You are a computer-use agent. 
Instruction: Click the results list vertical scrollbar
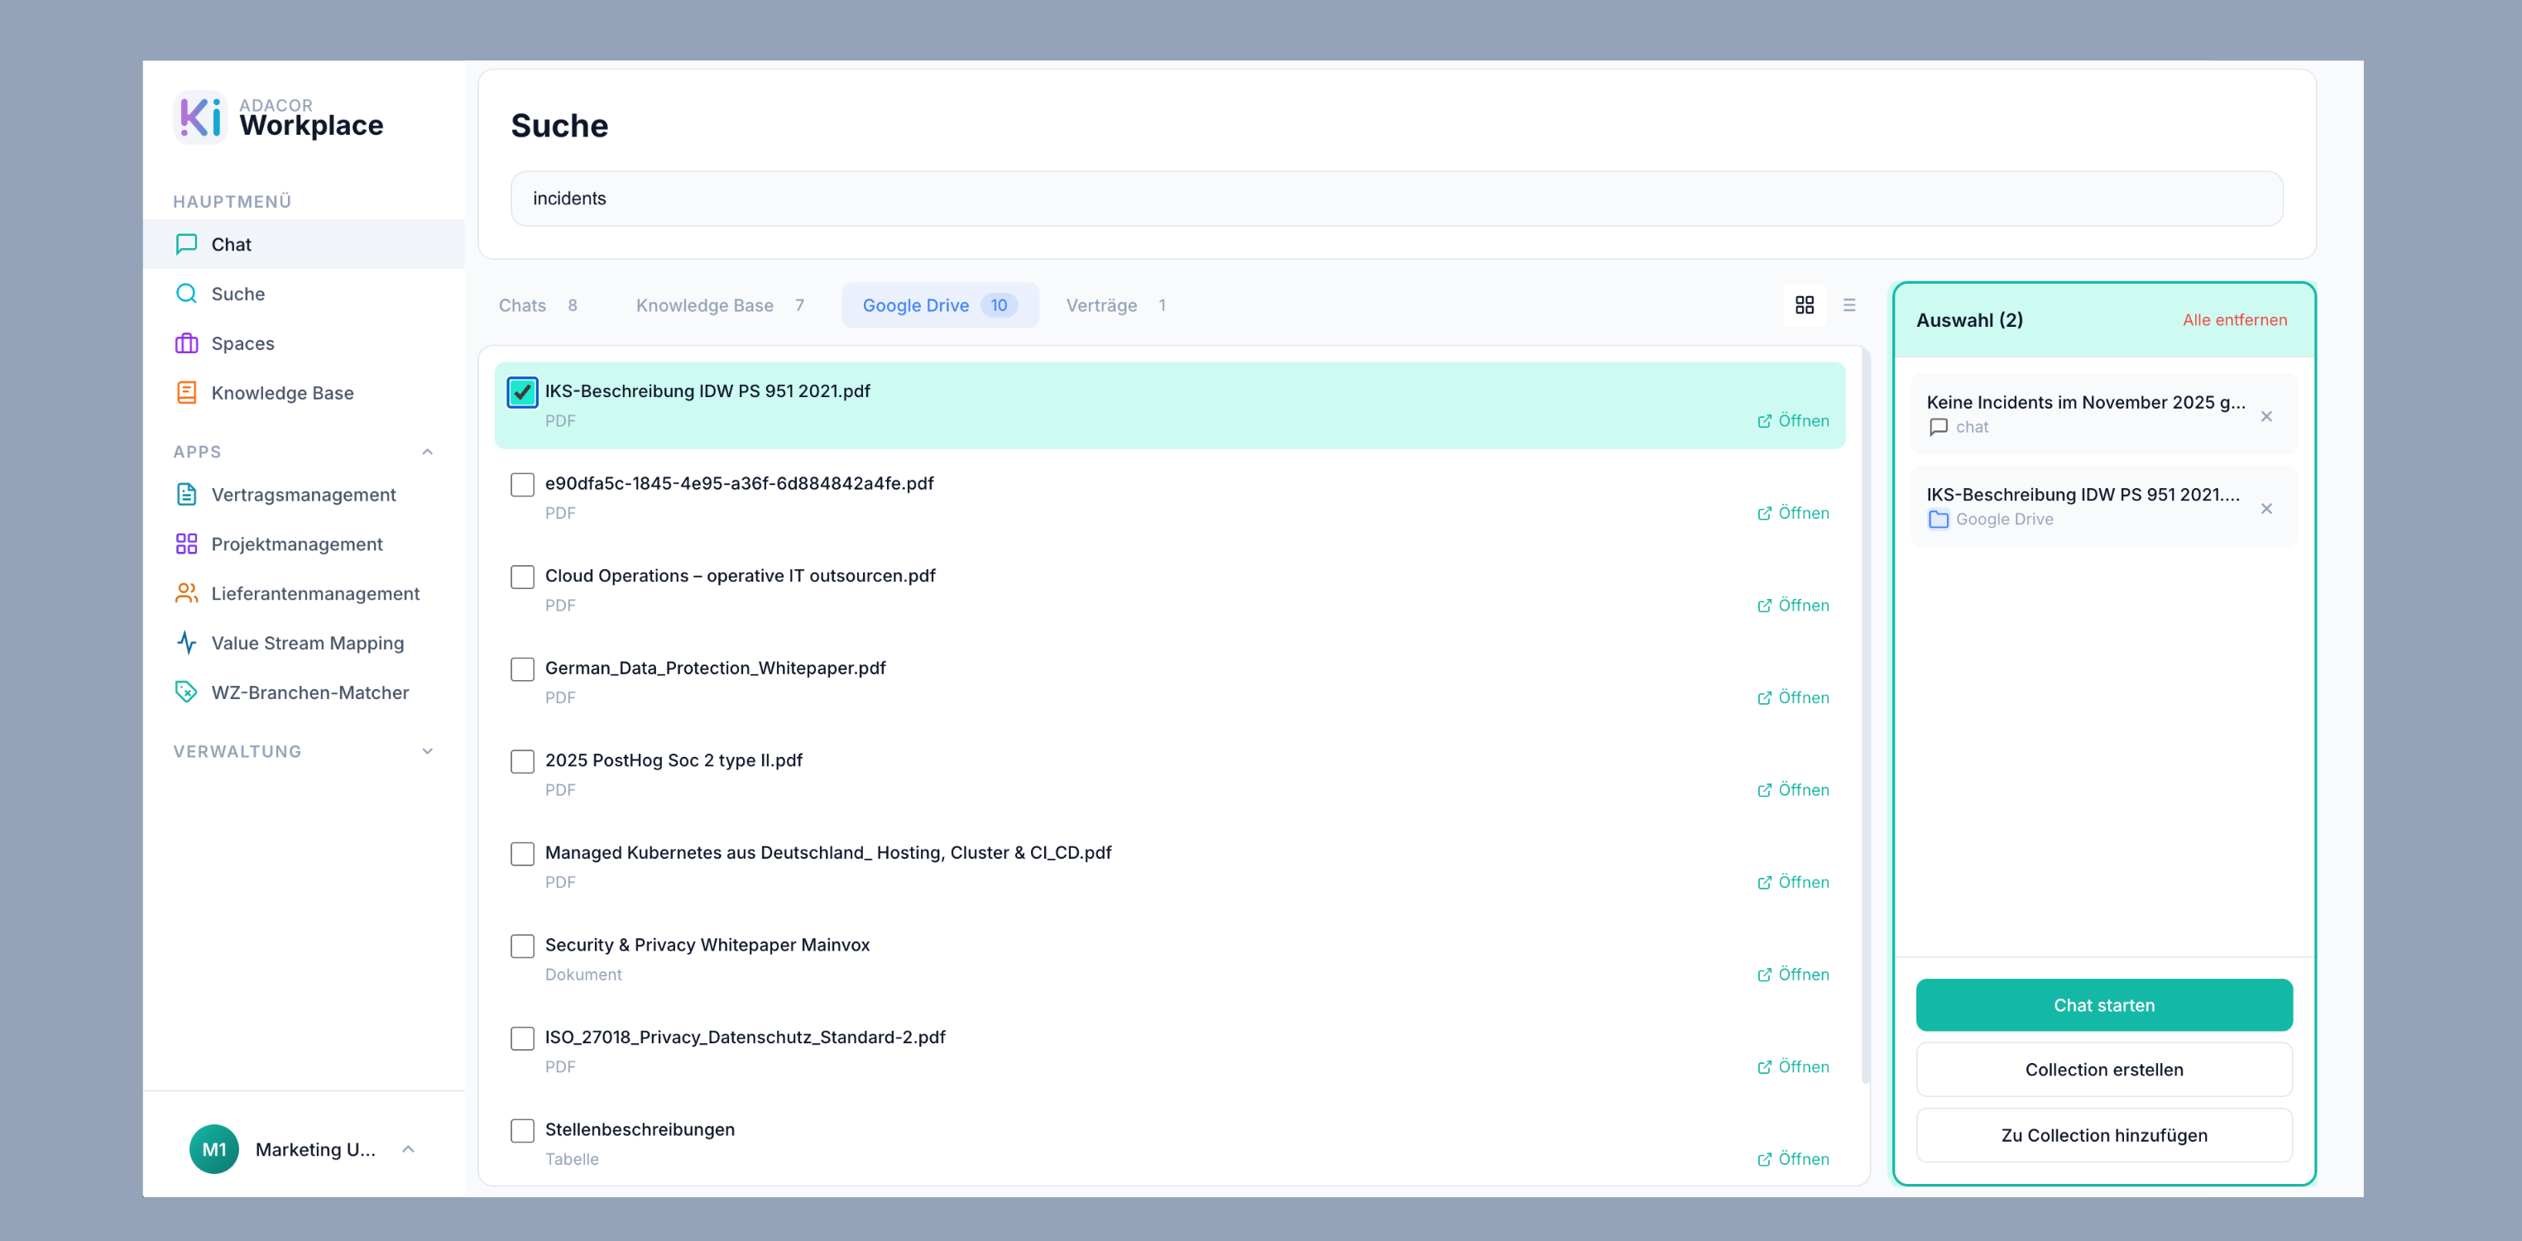[1865, 715]
